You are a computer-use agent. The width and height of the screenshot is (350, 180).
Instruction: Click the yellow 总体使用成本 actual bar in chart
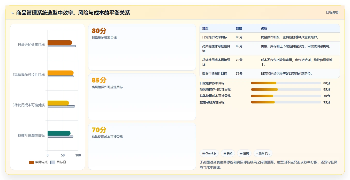(x=58, y=103)
